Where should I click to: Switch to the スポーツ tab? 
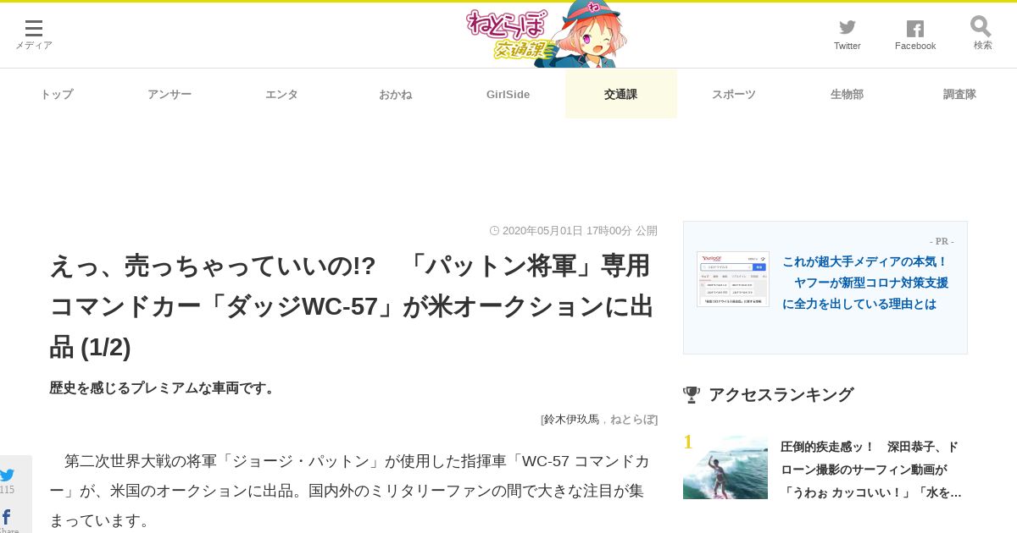click(734, 94)
